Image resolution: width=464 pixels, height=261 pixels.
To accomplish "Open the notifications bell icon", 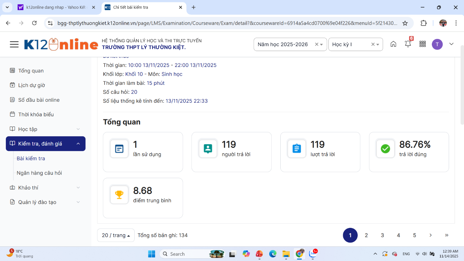I will point(408,44).
